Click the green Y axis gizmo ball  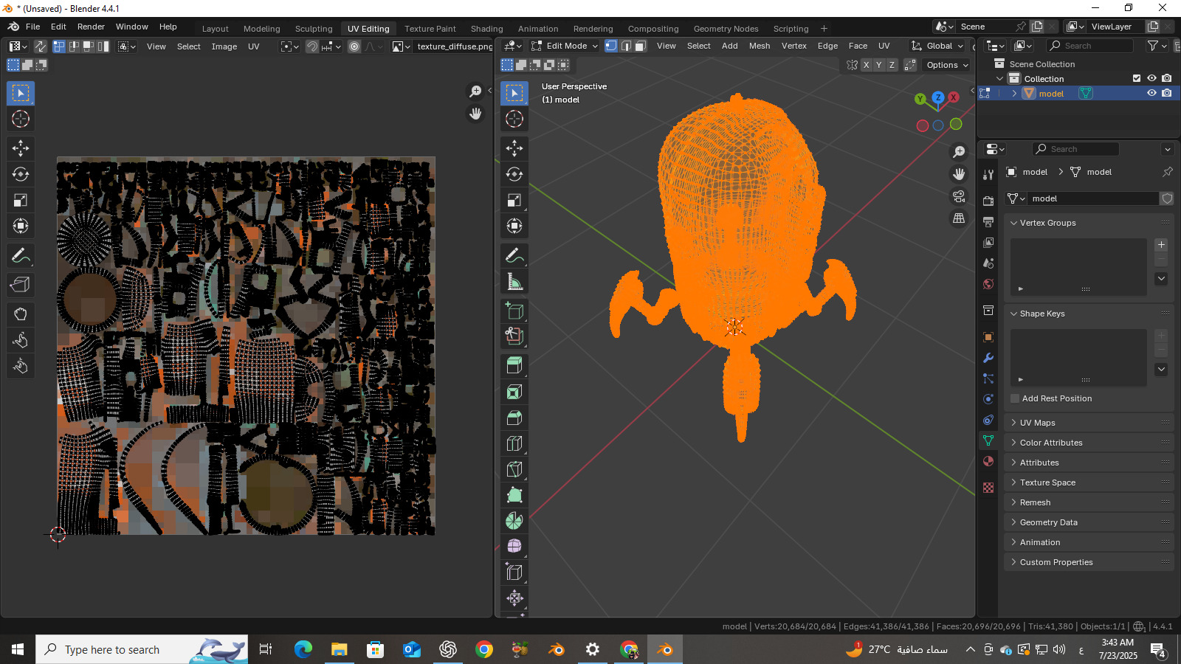(x=920, y=99)
